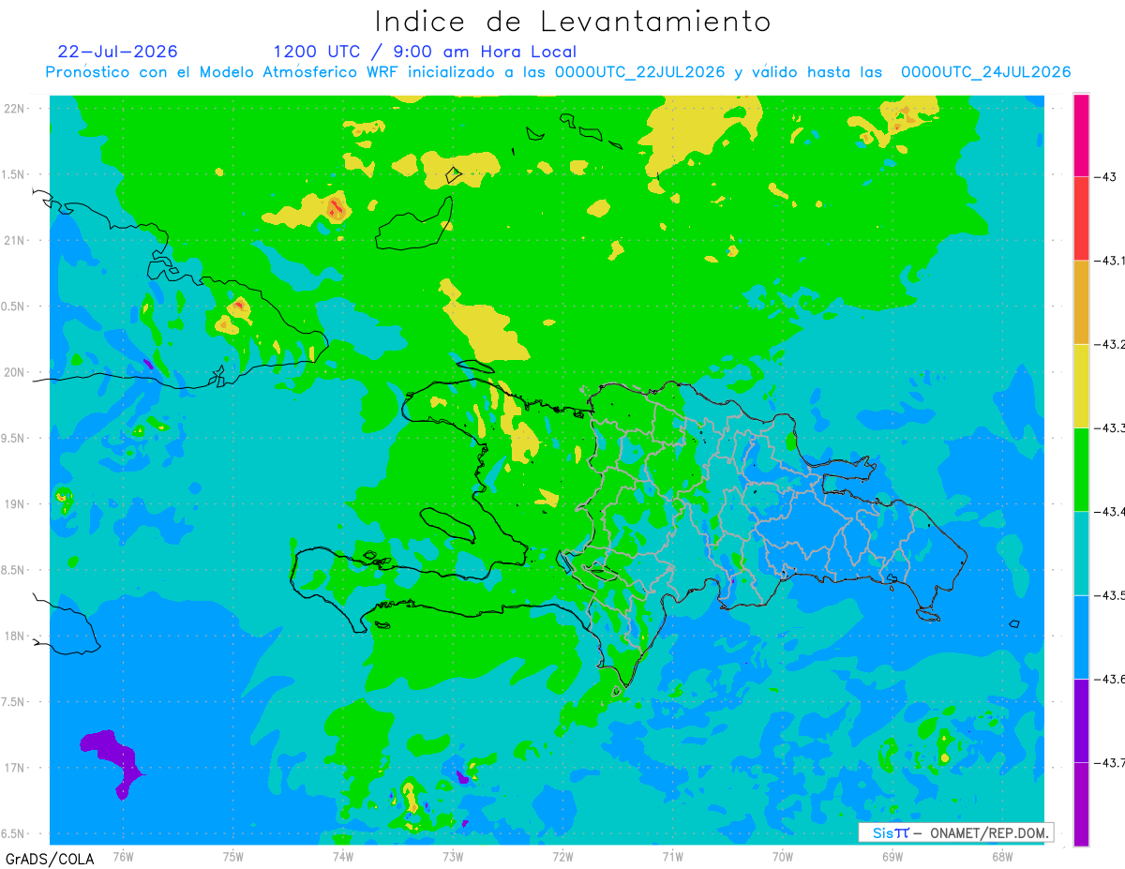This screenshot has height=869, width=1125.
Task: Click the "1.5N" latitude label
Action: coord(13,174)
